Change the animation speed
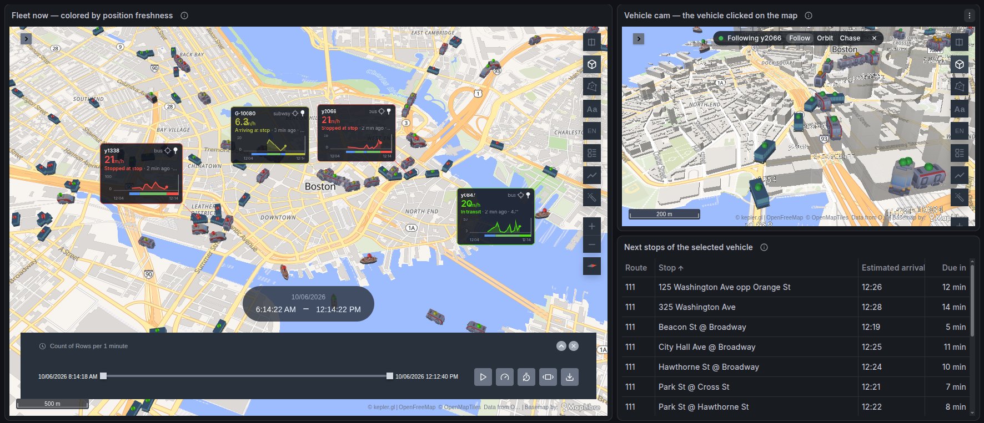Image resolution: width=984 pixels, height=423 pixels. [505, 377]
